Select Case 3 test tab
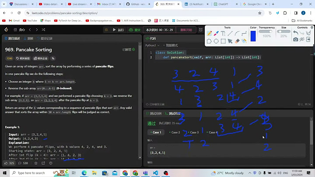315x177 pixels. tap(193, 132)
